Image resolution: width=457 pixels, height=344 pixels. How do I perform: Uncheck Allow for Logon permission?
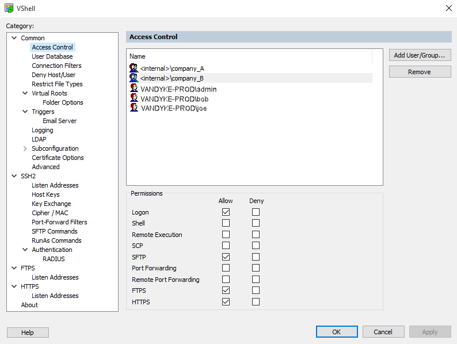click(x=226, y=212)
